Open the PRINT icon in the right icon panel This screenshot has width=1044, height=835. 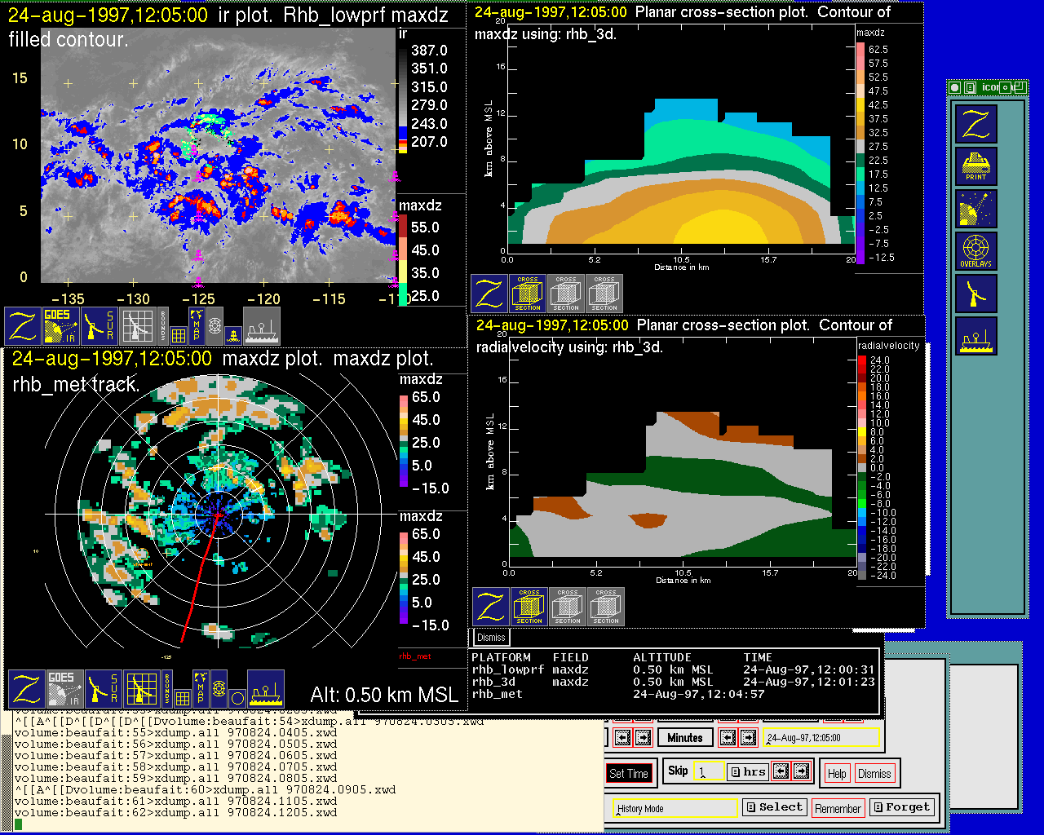point(976,166)
